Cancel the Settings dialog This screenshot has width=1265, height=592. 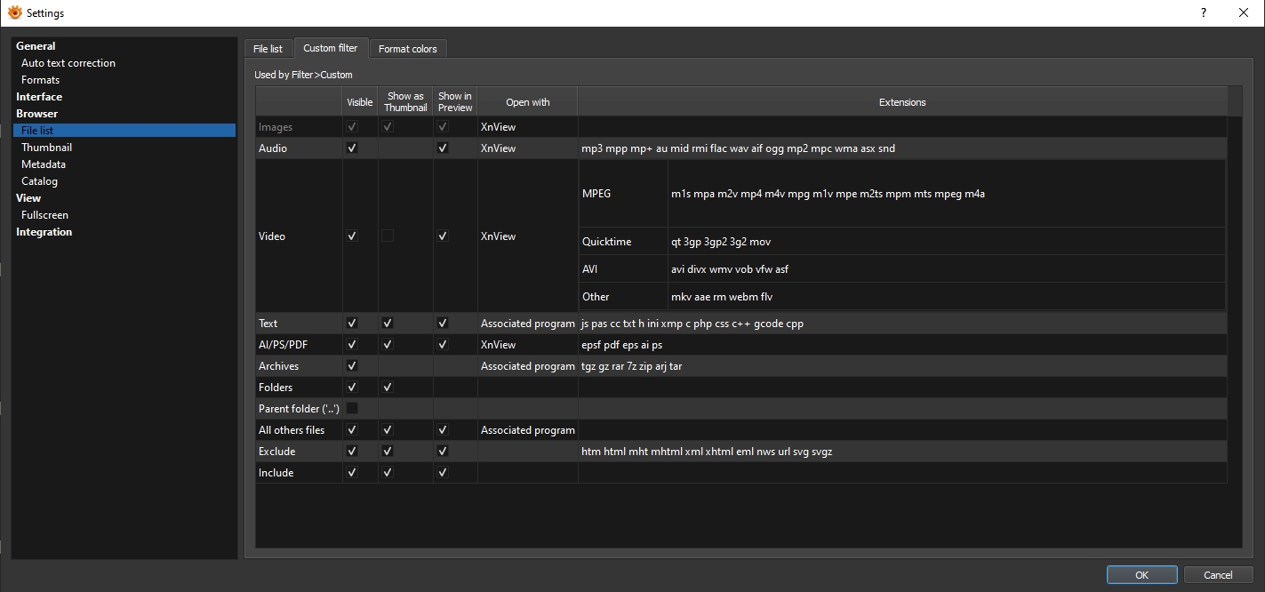[1218, 575]
